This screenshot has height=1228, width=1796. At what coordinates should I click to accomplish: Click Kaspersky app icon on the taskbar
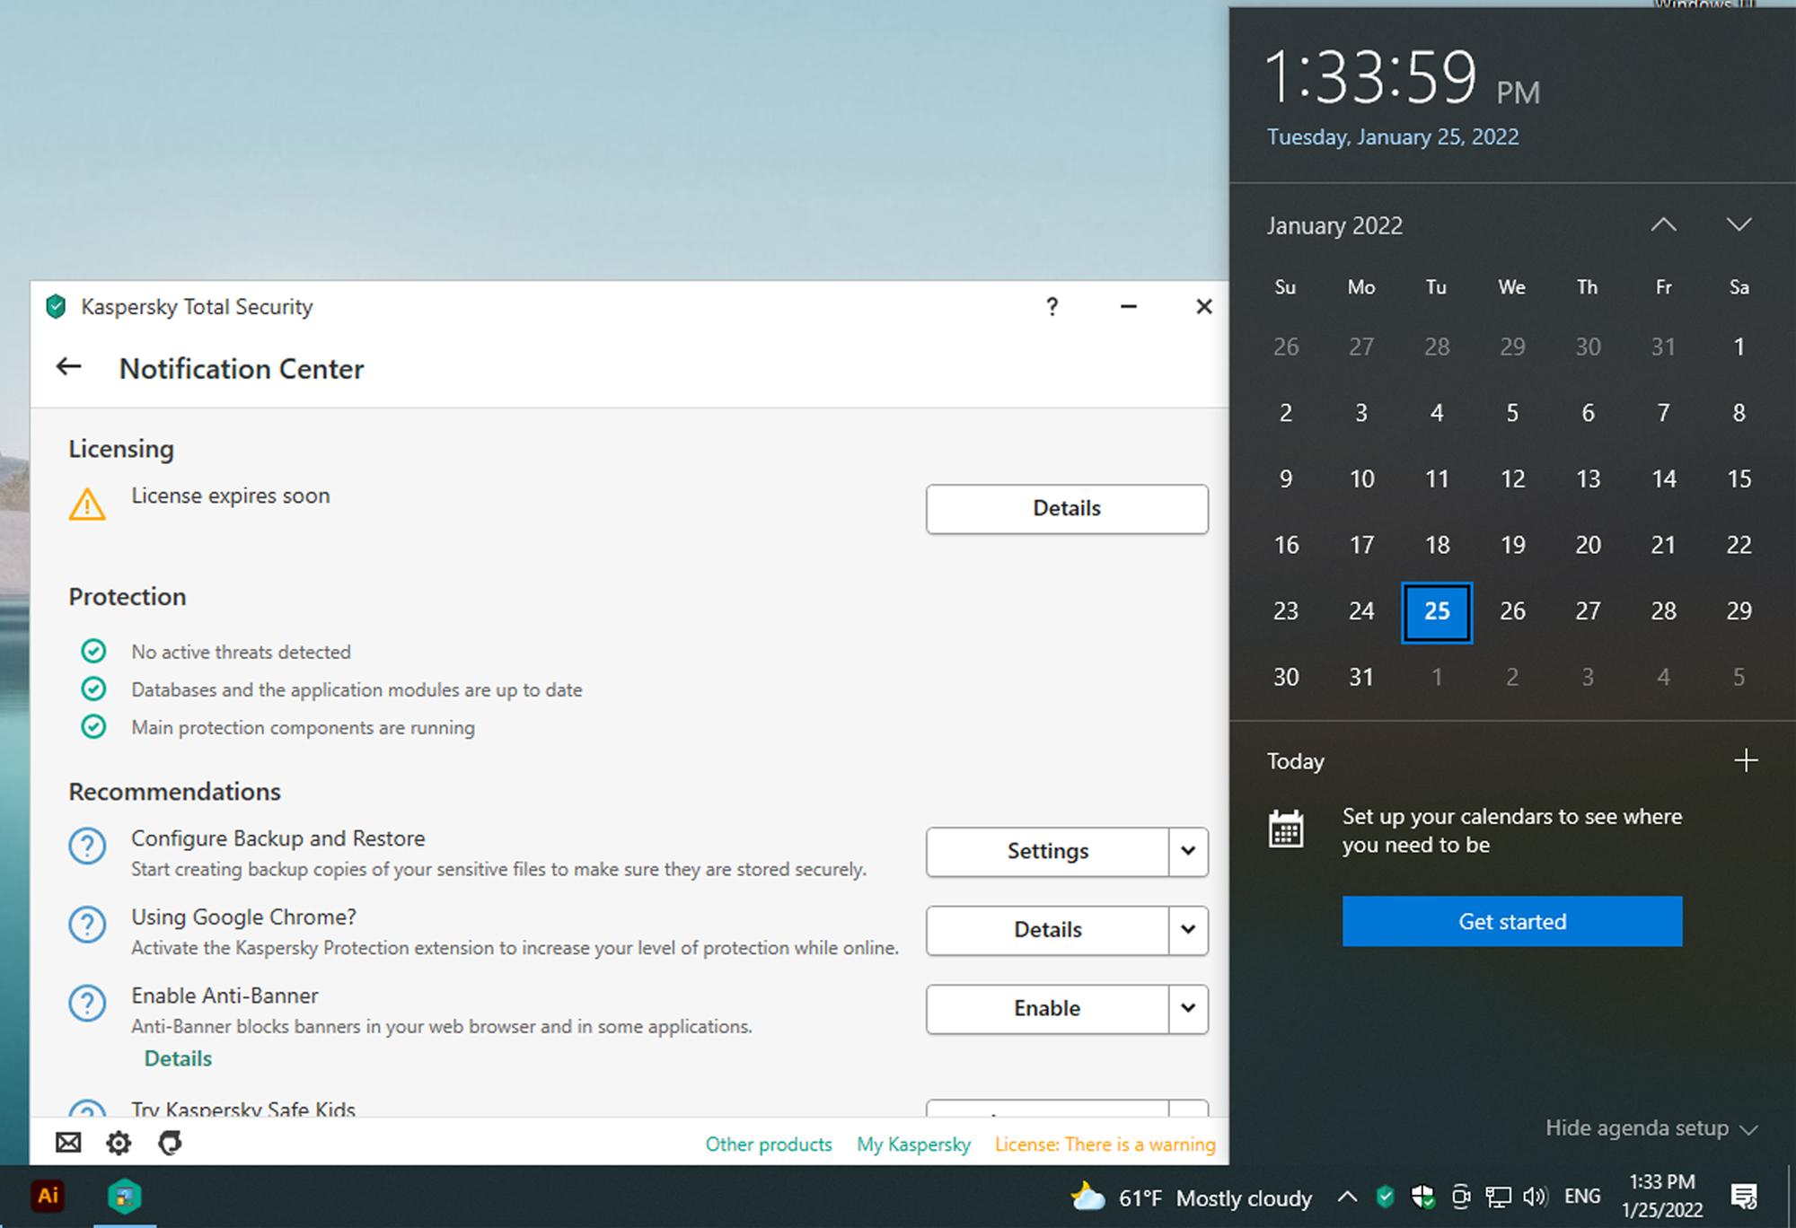coord(124,1197)
